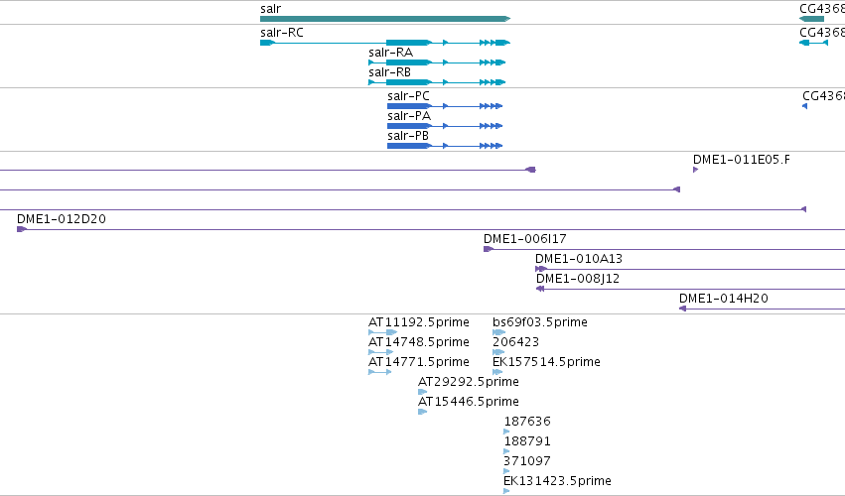845x496 pixels.
Task: Select the salr-RA transcript glyph
Action: [x=437, y=62]
